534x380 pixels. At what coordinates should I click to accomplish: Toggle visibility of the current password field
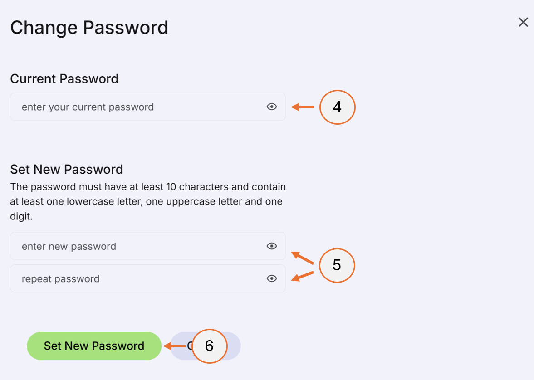(271, 106)
